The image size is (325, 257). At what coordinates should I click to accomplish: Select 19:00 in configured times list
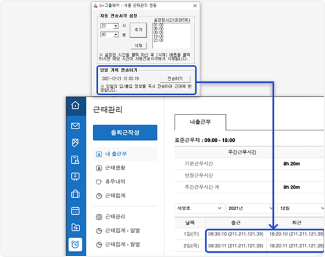pyautogui.click(x=158, y=36)
